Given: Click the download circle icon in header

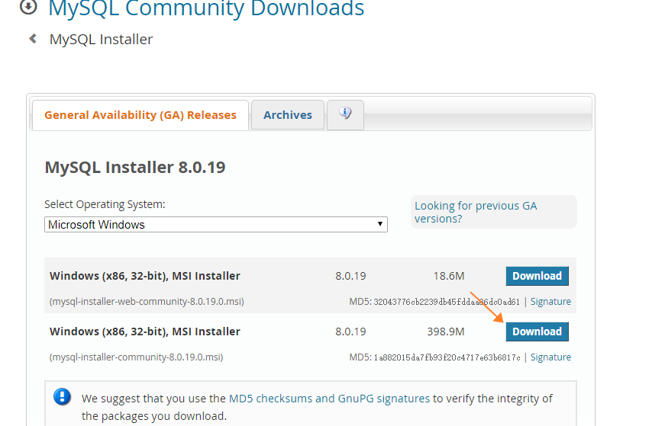Looking at the screenshot, I should tap(28, 7).
